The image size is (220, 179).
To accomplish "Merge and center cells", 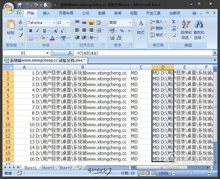I will [x=99, y=30].
